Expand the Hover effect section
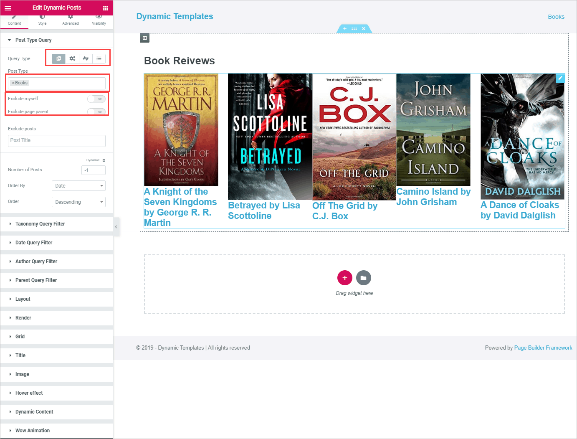577x439 pixels. (x=29, y=393)
